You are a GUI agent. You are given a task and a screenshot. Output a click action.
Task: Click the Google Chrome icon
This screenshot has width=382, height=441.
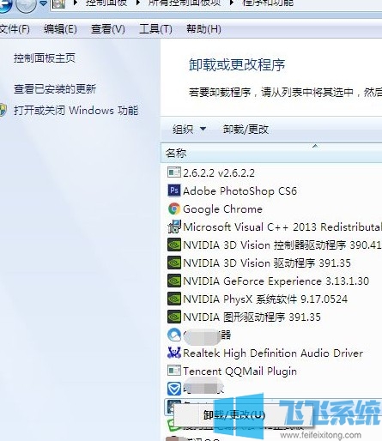[174, 208]
